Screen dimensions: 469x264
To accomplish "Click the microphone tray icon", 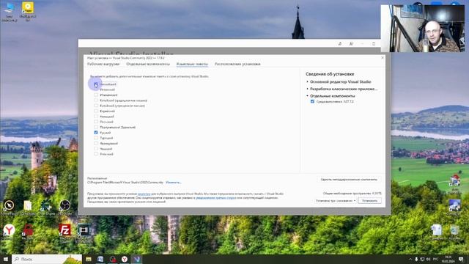I will click(416, 259).
